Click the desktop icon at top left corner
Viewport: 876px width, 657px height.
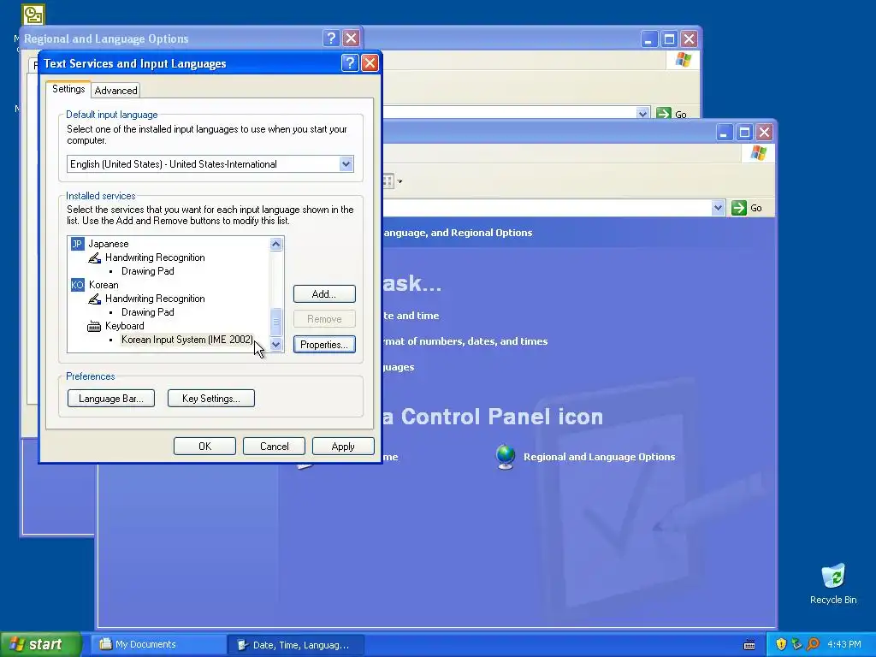[x=33, y=14]
